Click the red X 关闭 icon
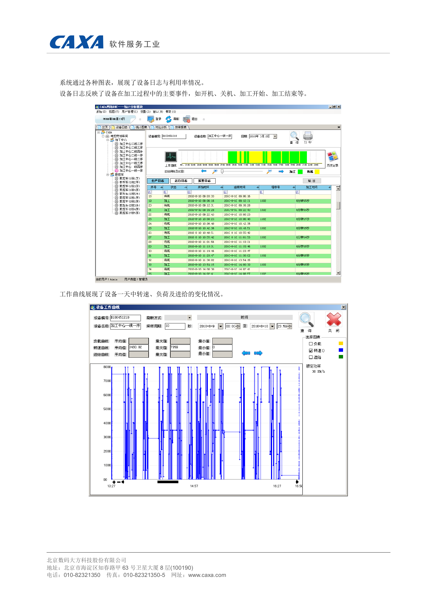Screen dimensions: 425x601 tap(333, 319)
